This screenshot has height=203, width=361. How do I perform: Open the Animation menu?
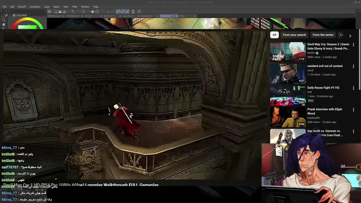point(35,7)
